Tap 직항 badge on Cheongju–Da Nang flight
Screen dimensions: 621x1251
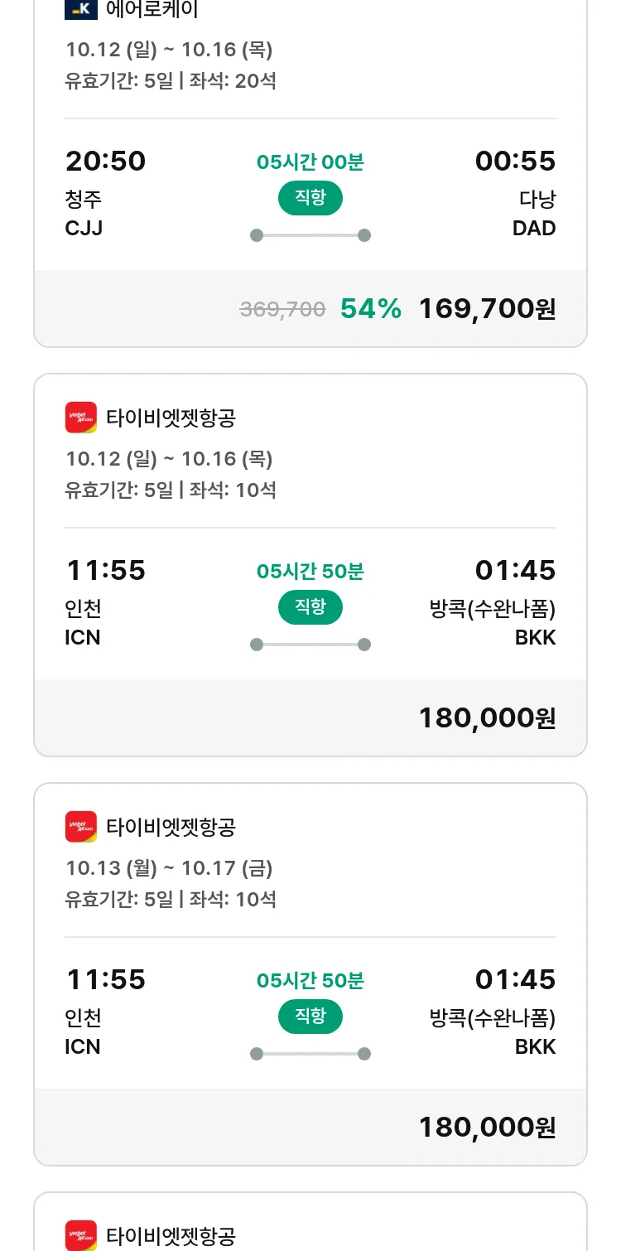click(x=310, y=198)
